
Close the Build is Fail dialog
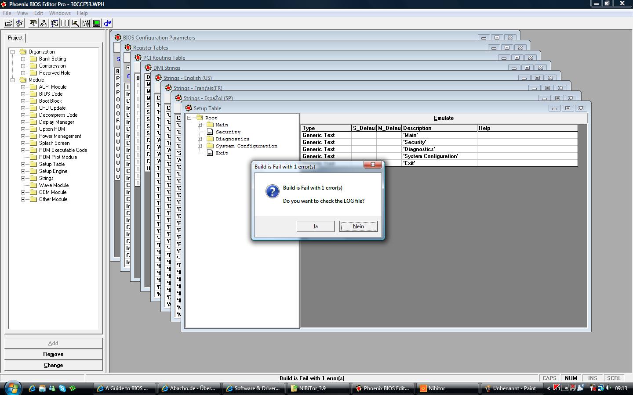tap(373, 165)
